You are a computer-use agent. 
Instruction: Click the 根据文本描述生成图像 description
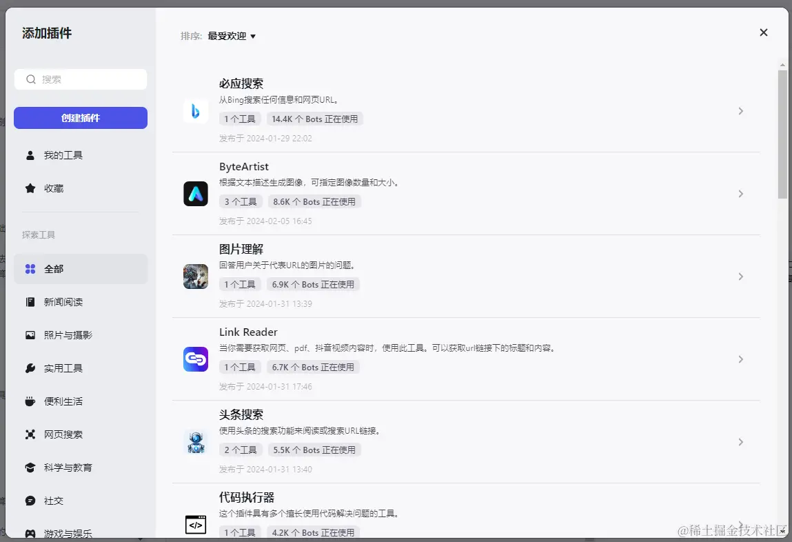(309, 183)
